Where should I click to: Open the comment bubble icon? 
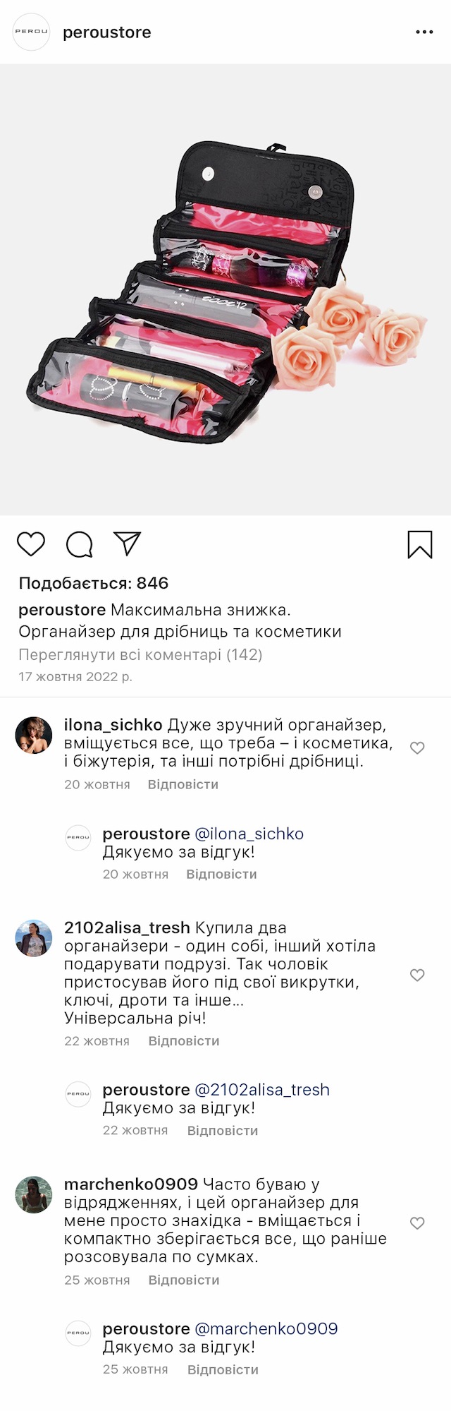pos(79,544)
